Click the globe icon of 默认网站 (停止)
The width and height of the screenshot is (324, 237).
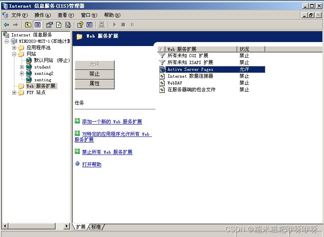(x=29, y=60)
